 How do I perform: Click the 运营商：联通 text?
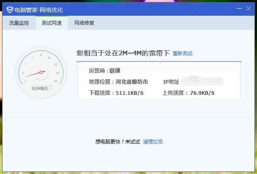pos(105,71)
